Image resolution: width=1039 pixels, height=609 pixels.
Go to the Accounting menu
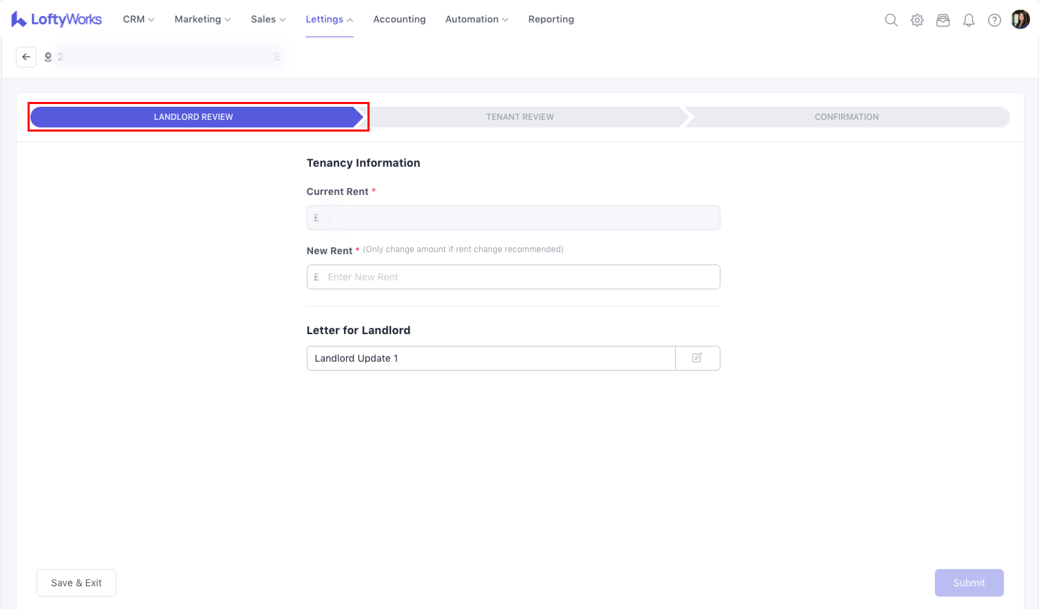399,19
